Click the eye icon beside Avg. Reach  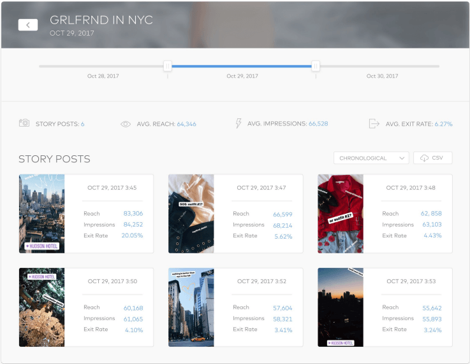126,124
